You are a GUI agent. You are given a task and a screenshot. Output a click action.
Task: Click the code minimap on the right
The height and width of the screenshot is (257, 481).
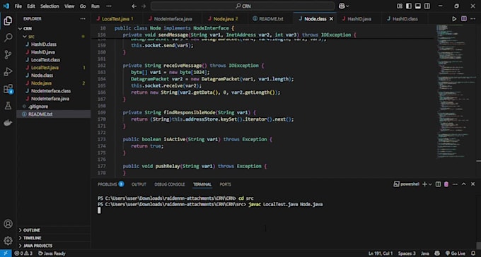456,92
